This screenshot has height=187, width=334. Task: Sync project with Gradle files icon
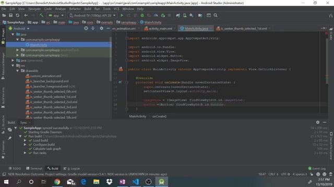pyautogui.click(x=178, y=16)
